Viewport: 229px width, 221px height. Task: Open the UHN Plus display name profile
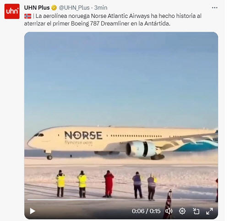[37, 8]
